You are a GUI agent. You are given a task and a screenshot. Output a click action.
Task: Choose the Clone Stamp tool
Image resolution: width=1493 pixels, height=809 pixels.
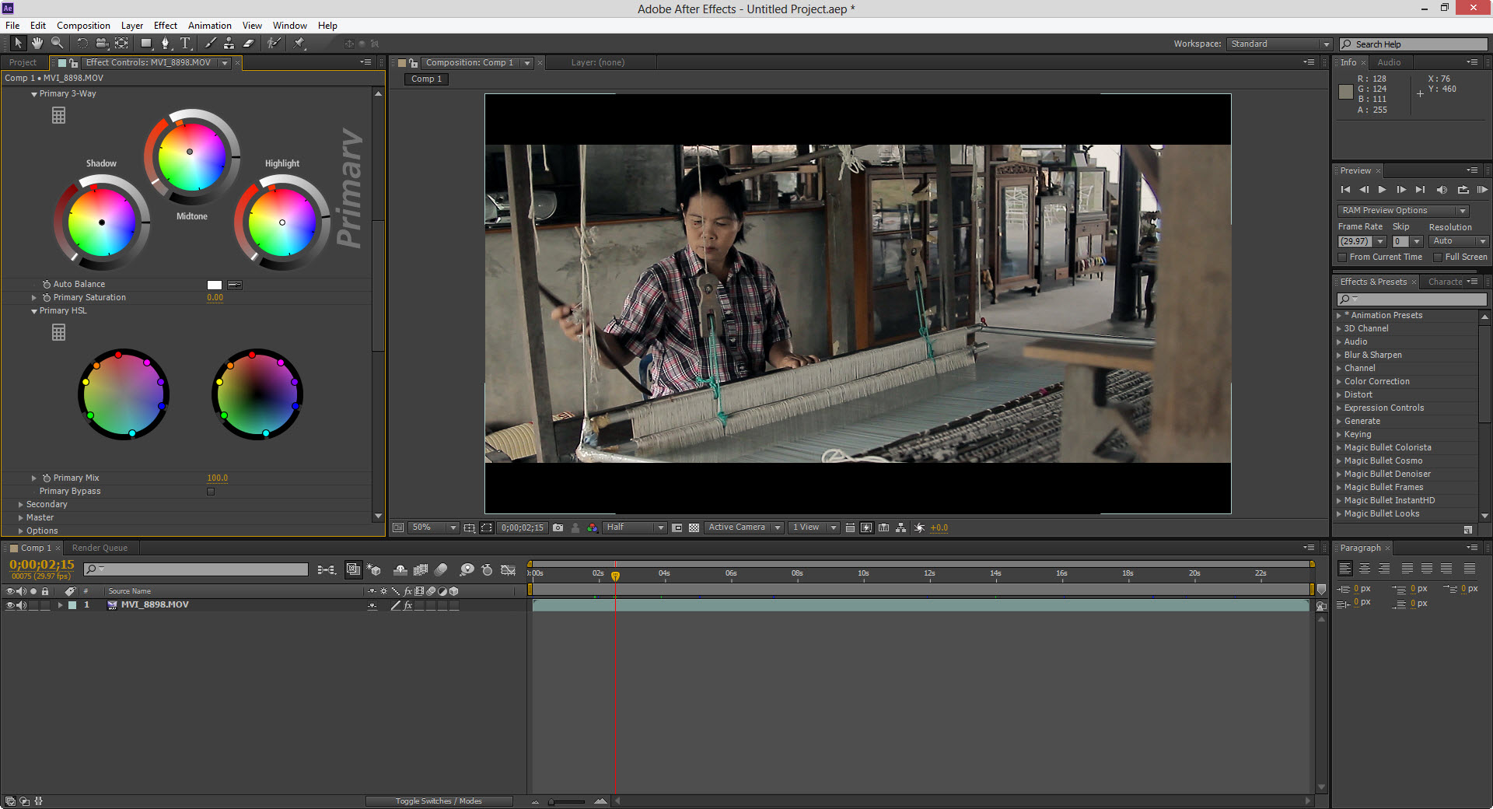pos(229,44)
